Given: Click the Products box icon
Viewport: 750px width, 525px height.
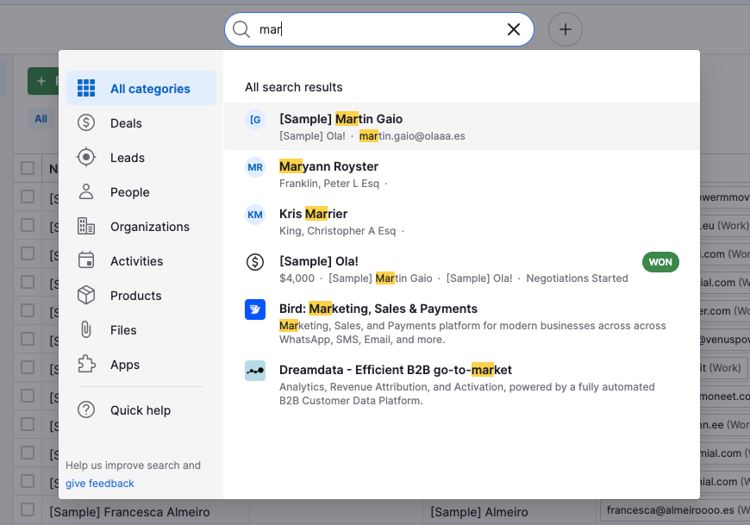Looking at the screenshot, I should [86, 295].
